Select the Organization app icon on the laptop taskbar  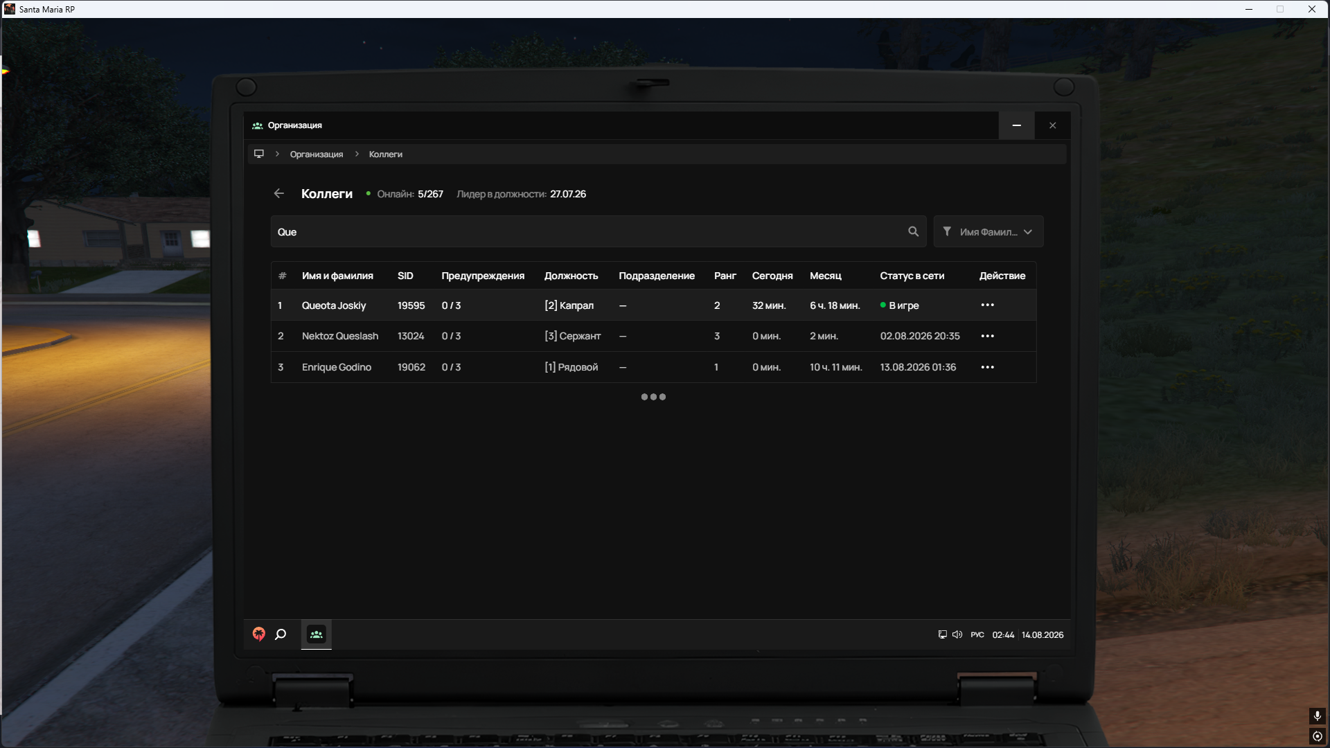[x=317, y=634]
